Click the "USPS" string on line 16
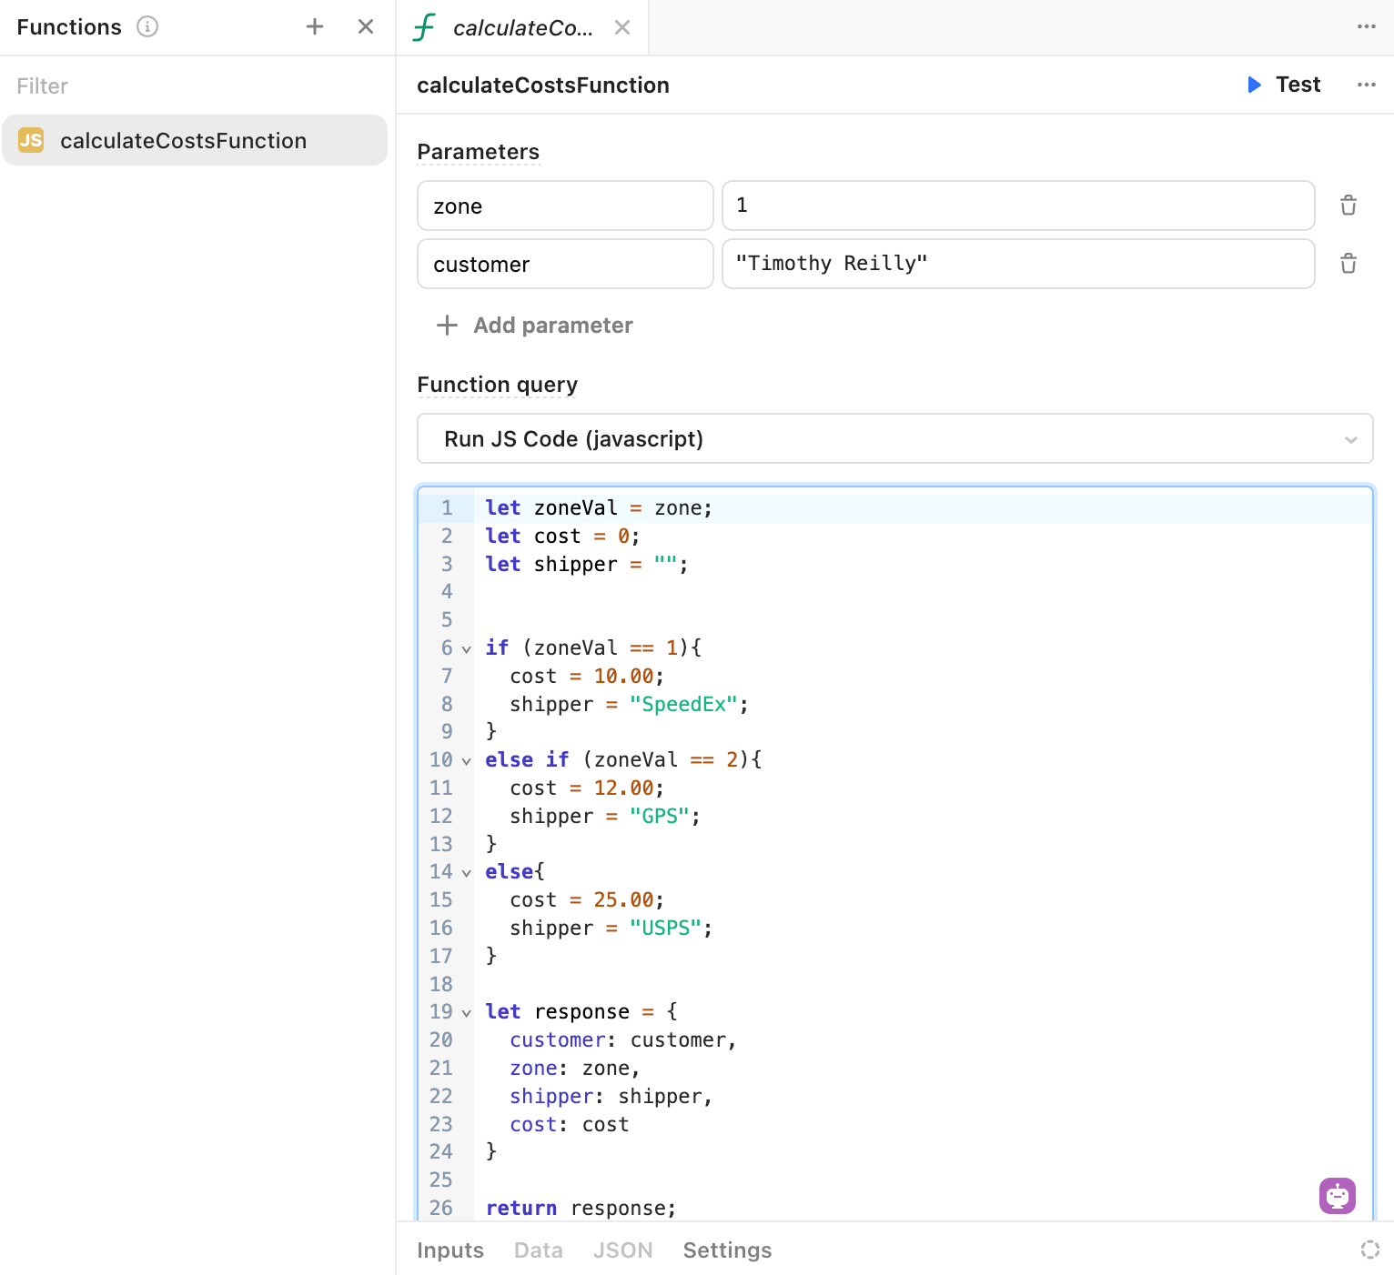This screenshot has width=1394, height=1275. (x=665, y=929)
